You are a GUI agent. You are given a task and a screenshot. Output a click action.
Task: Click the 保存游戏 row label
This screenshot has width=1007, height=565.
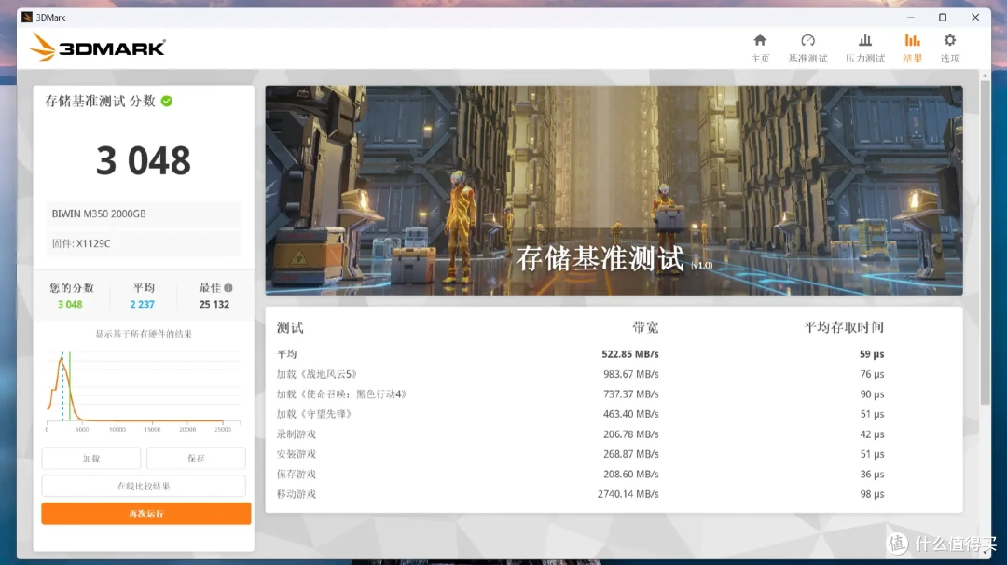(297, 474)
